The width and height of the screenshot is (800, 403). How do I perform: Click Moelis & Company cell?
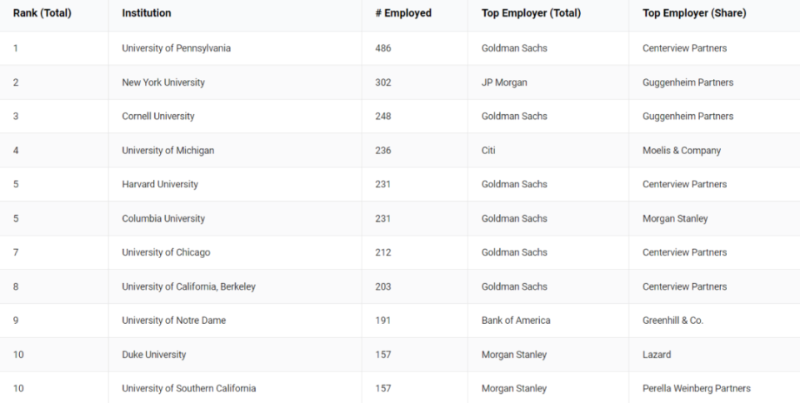click(x=682, y=151)
